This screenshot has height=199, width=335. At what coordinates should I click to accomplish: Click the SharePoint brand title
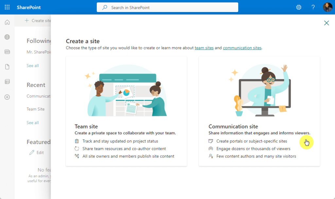[29, 7]
